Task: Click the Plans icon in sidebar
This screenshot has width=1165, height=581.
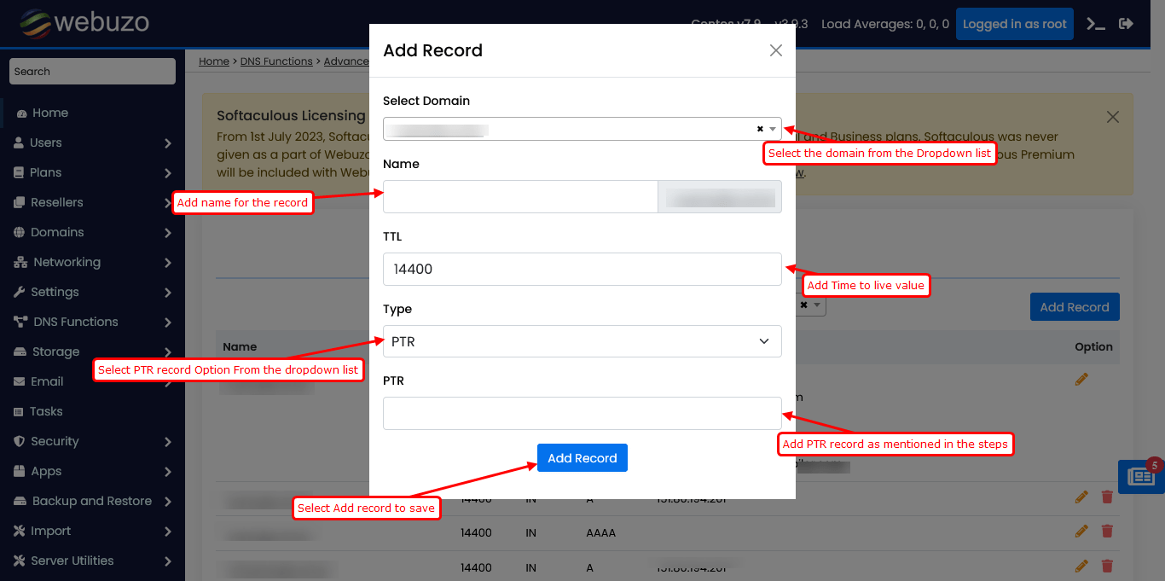Action: pos(19,173)
